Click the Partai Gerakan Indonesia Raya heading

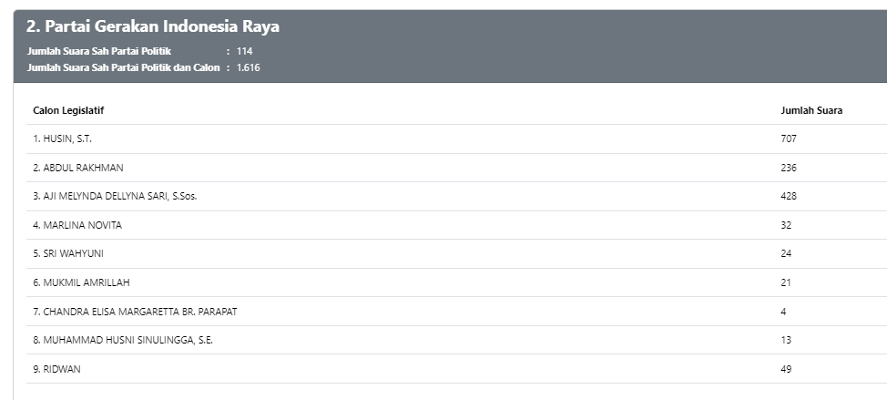pyautogui.click(x=153, y=26)
